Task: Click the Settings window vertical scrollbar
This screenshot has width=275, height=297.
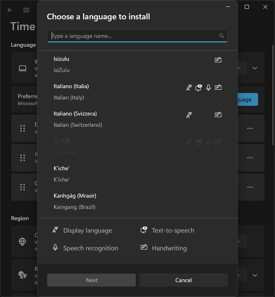Action: (x=273, y=95)
